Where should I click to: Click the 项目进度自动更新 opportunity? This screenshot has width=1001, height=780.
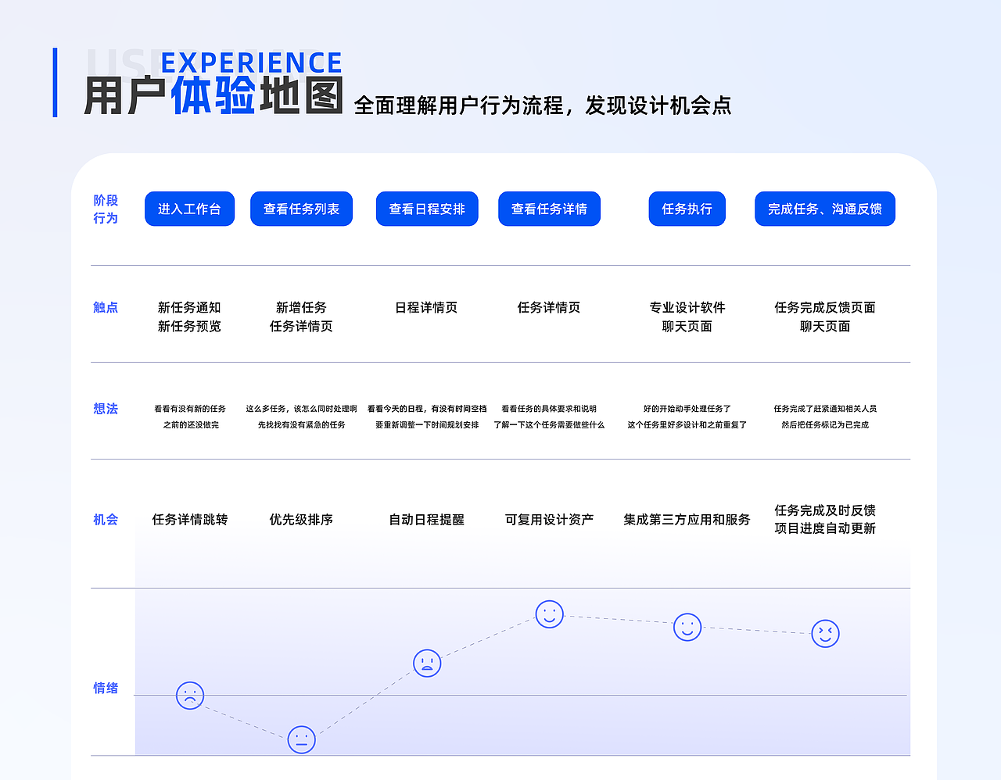(825, 528)
